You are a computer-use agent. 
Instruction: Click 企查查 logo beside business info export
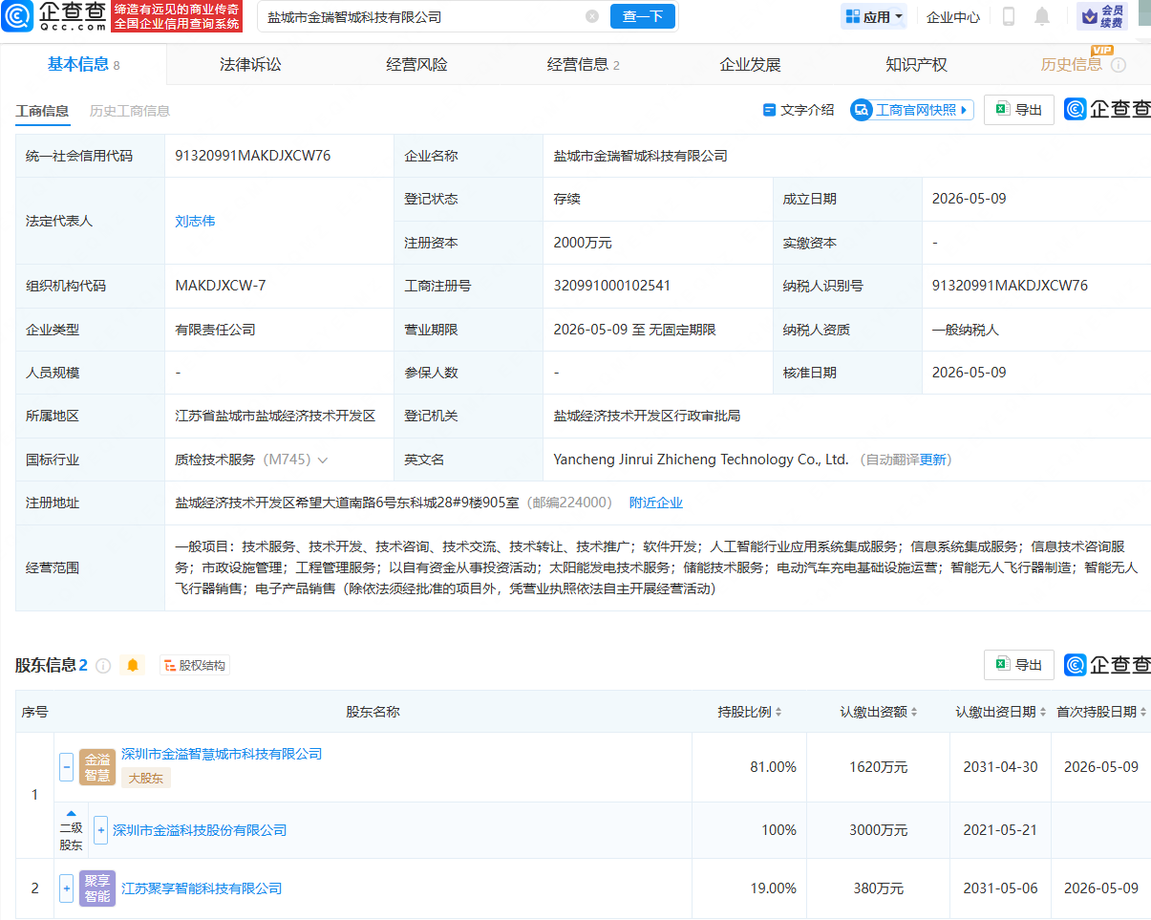point(1108,110)
